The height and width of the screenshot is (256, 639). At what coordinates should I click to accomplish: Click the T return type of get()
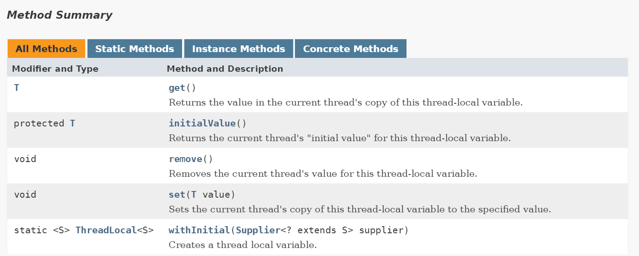coord(17,88)
